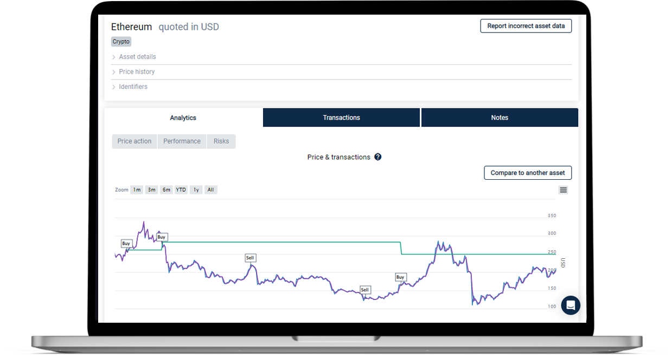
Task: Select the Risks sub-tab
Action: (x=221, y=141)
